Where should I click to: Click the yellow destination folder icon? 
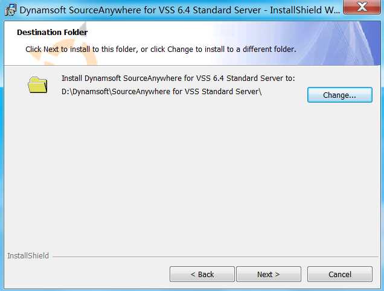pos(37,85)
